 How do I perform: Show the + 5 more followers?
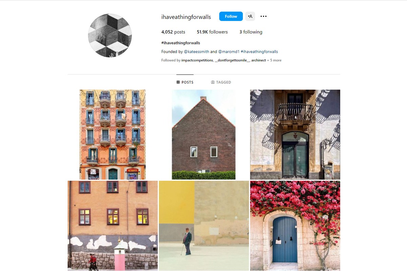tap(274, 60)
